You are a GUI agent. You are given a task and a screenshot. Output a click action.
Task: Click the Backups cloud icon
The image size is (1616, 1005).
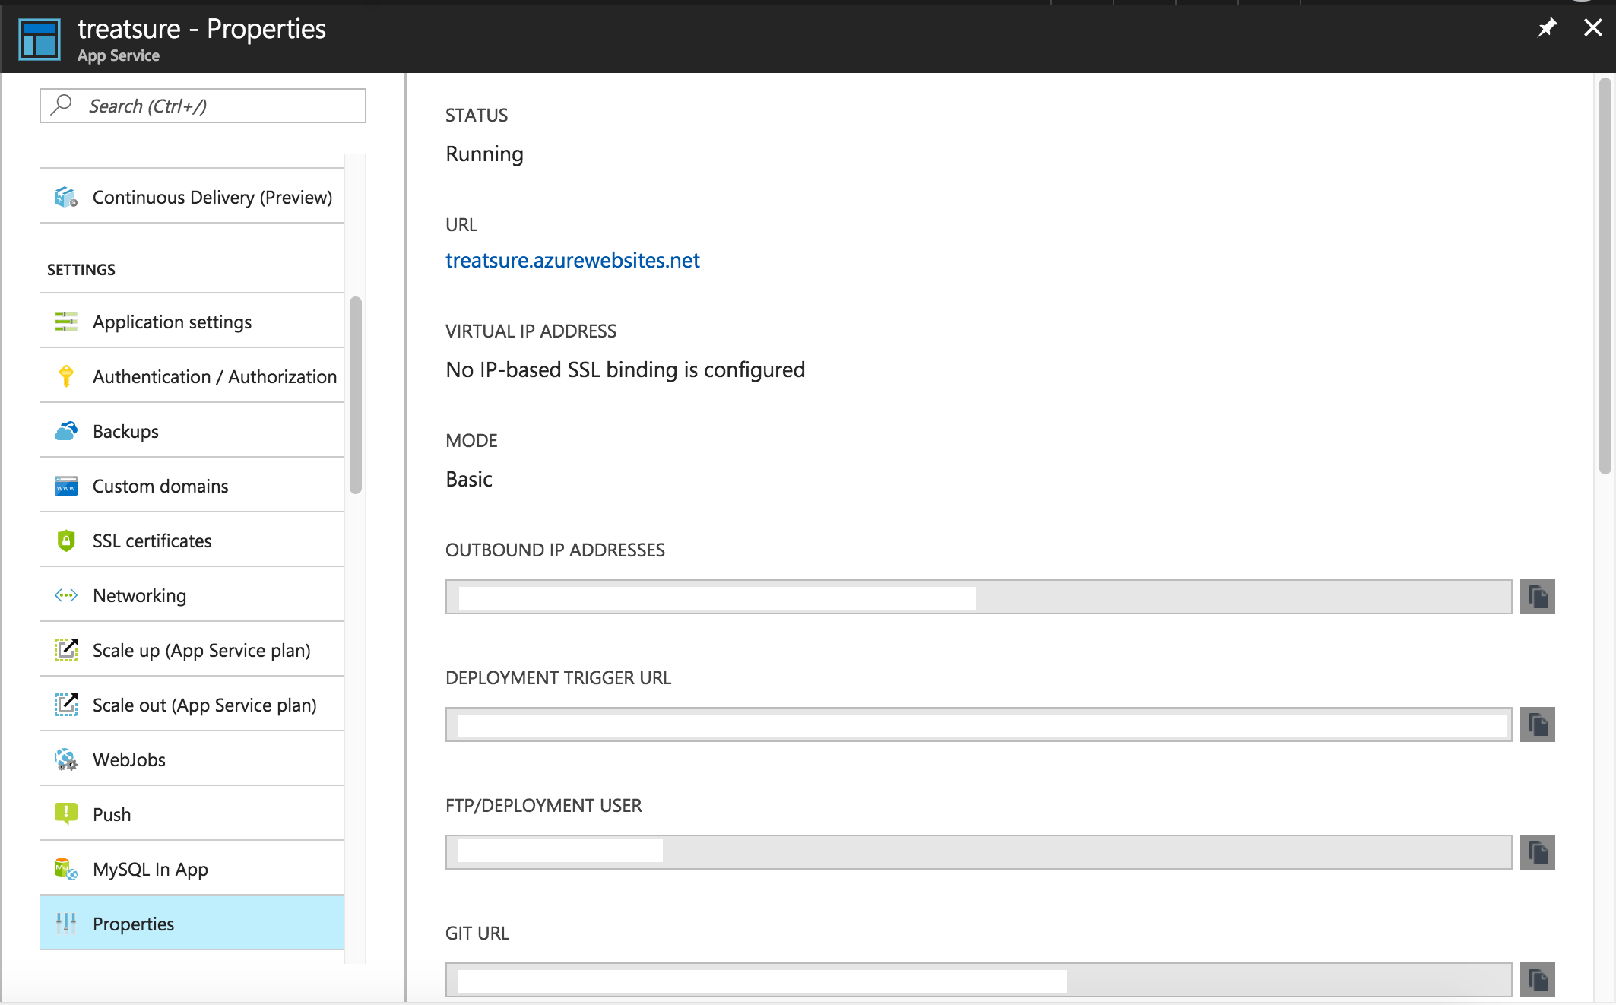[x=66, y=431]
